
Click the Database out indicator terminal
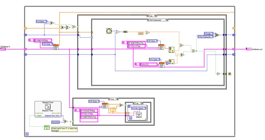(x=248, y=49)
